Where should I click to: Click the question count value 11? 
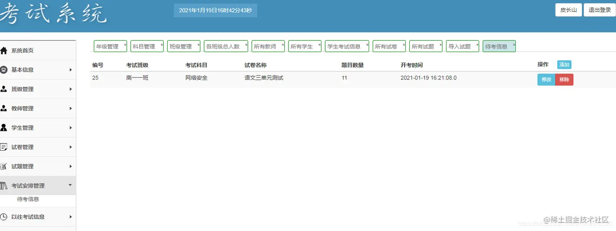[x=344, y=77]
